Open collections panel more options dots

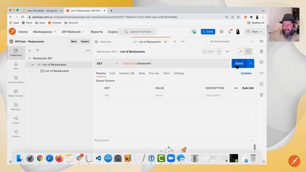click(88, 51)
